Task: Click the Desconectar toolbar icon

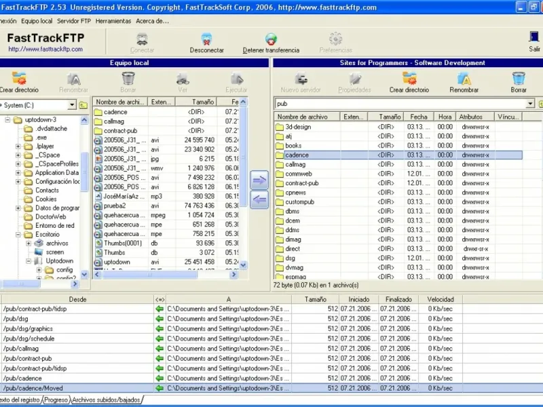Action: [x=206, y=39]
